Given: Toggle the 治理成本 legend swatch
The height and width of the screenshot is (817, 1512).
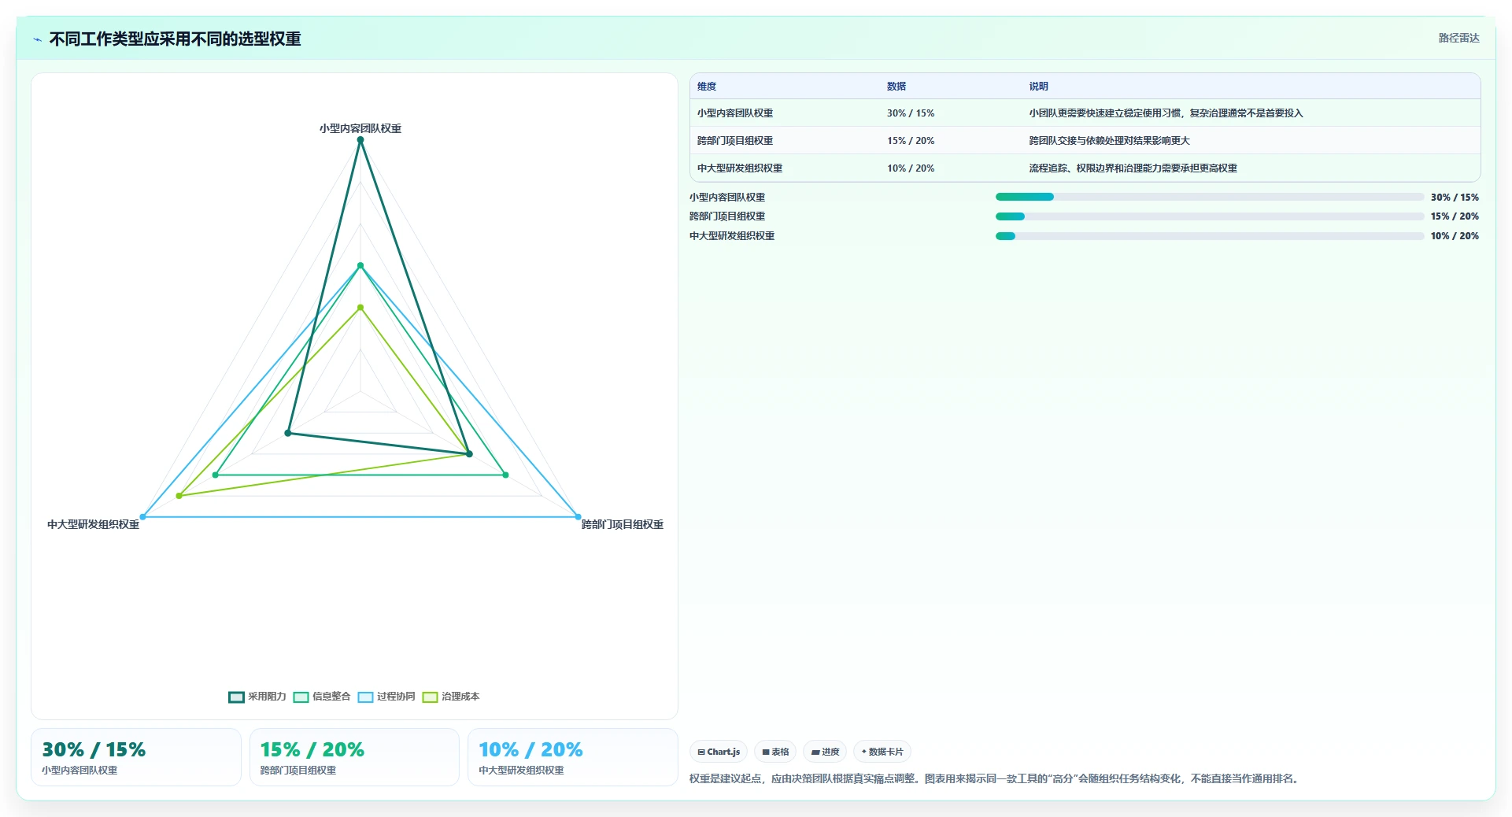Looking at the screenshot, I should pyautogui.click(x=430, y=697).
